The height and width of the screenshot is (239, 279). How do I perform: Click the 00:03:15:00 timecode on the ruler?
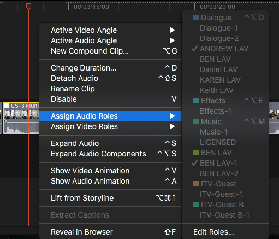pos(91,7)
